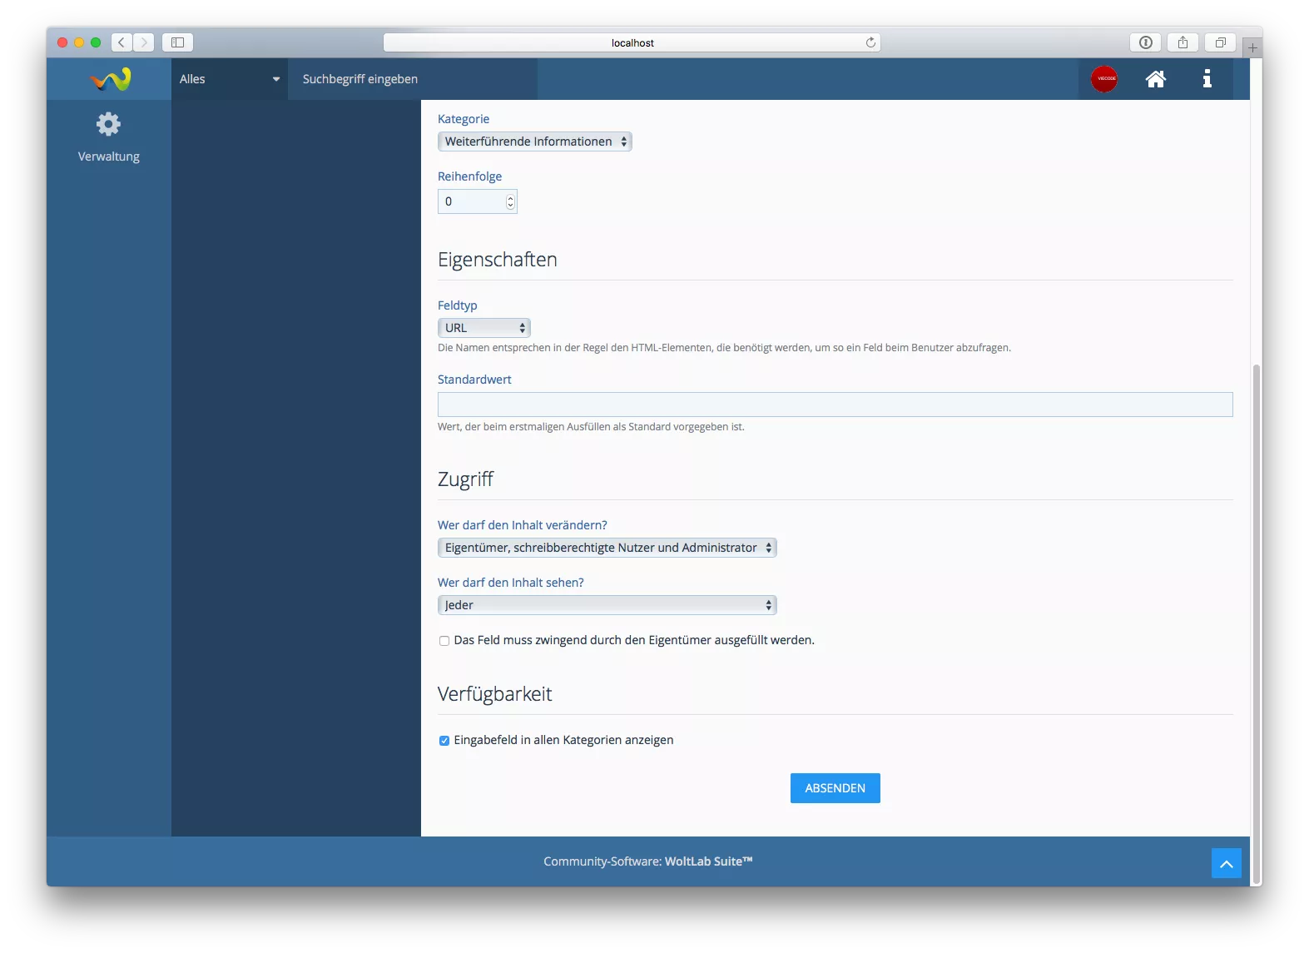Open the Kategorie dropdown
This screenshot has width=1309, height=953.
(534, 141)
